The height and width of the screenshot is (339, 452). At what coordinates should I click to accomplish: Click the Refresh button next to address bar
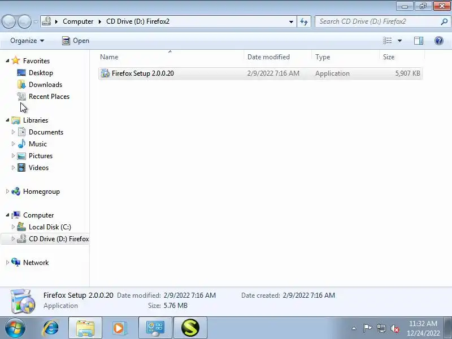(304, 21)
